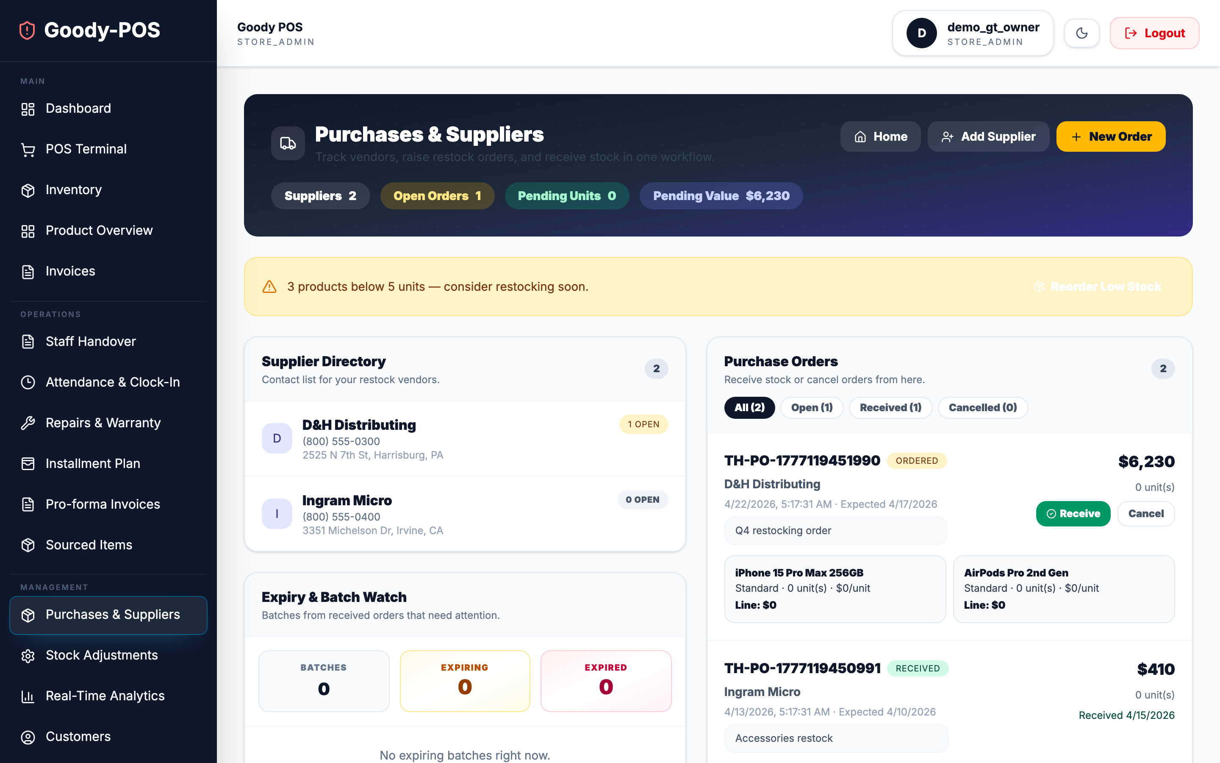Show Received (1) purchase orders

(x=890, y=407)
